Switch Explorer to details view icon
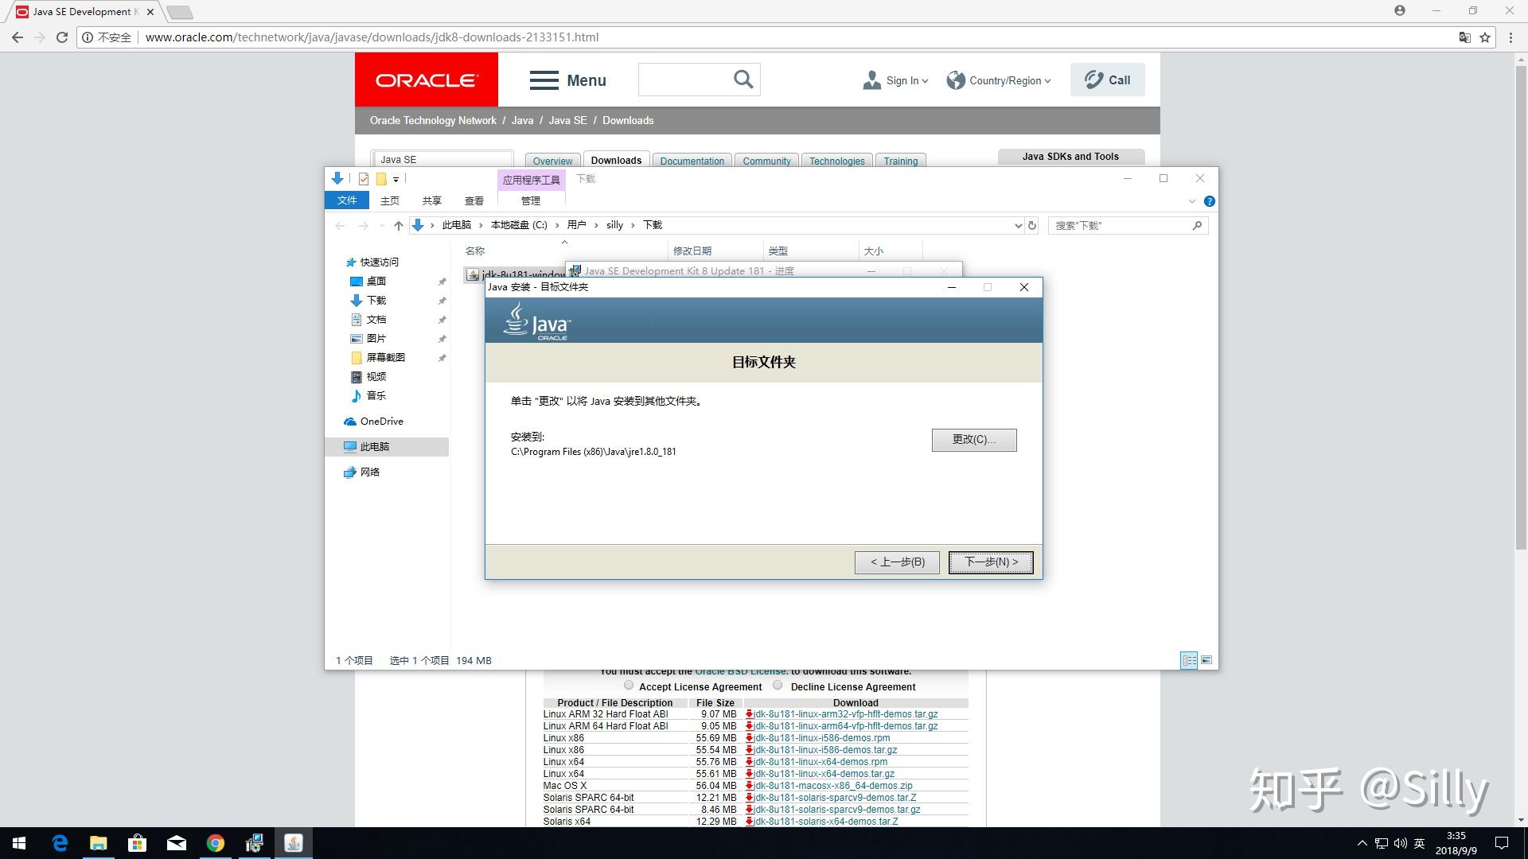This screenshot has width=1528, height=859. click(x=1189, y=660)
